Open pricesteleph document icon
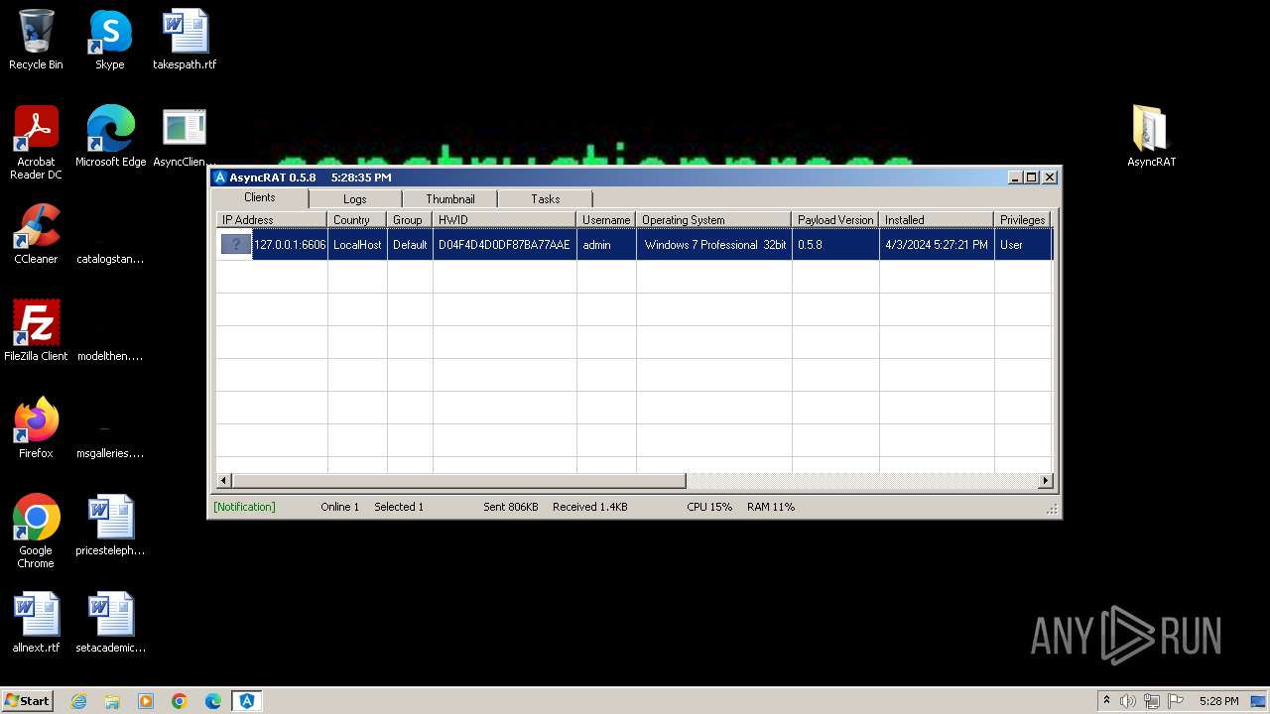The width and height of the screenshot is (1270, 714). coord(110,526)
